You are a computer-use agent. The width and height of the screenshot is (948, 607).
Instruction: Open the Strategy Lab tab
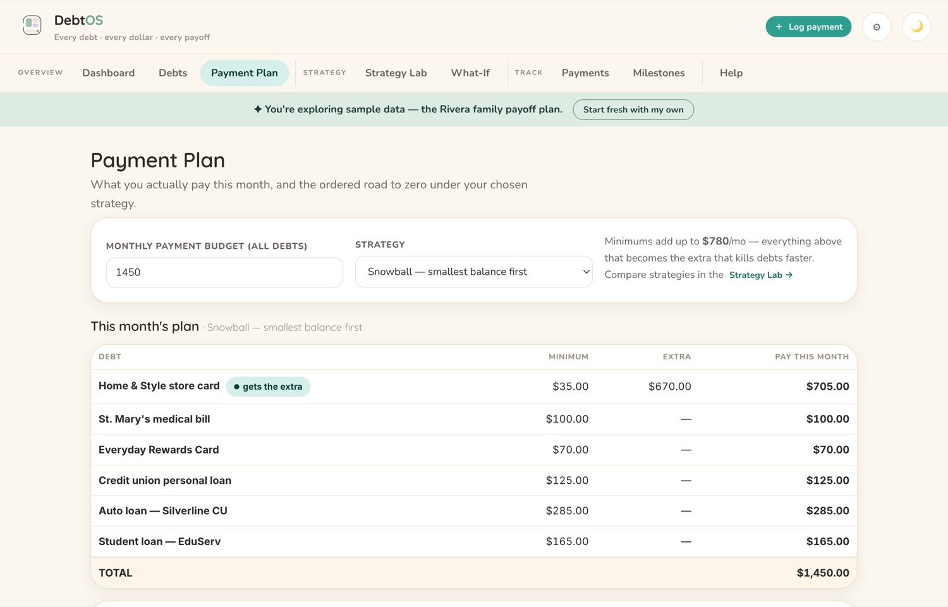(396, 73)
